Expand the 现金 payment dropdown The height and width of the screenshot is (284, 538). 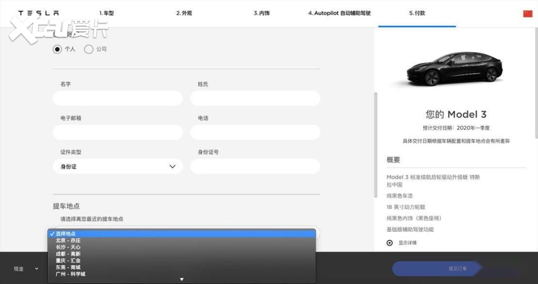pos(25,269)
